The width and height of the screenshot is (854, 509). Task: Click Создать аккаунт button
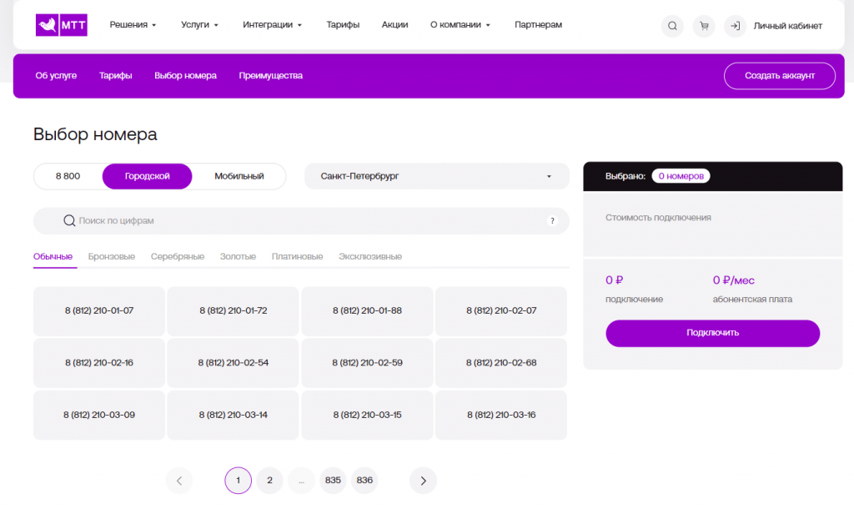point(779,76)
